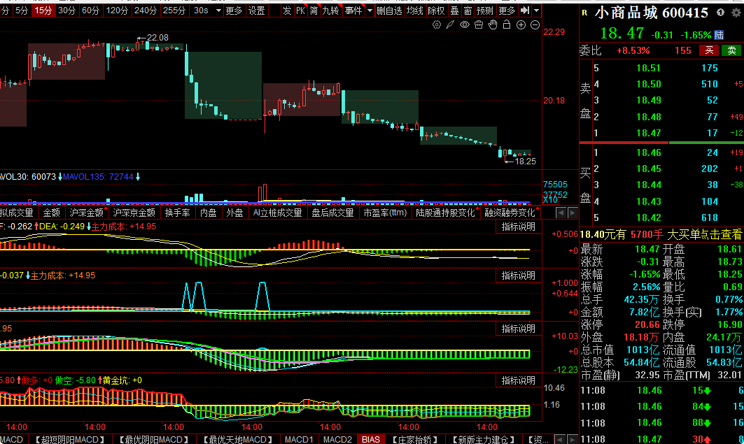
Task: Zoom in with the plus circle icon
Action: click(521, 24)
